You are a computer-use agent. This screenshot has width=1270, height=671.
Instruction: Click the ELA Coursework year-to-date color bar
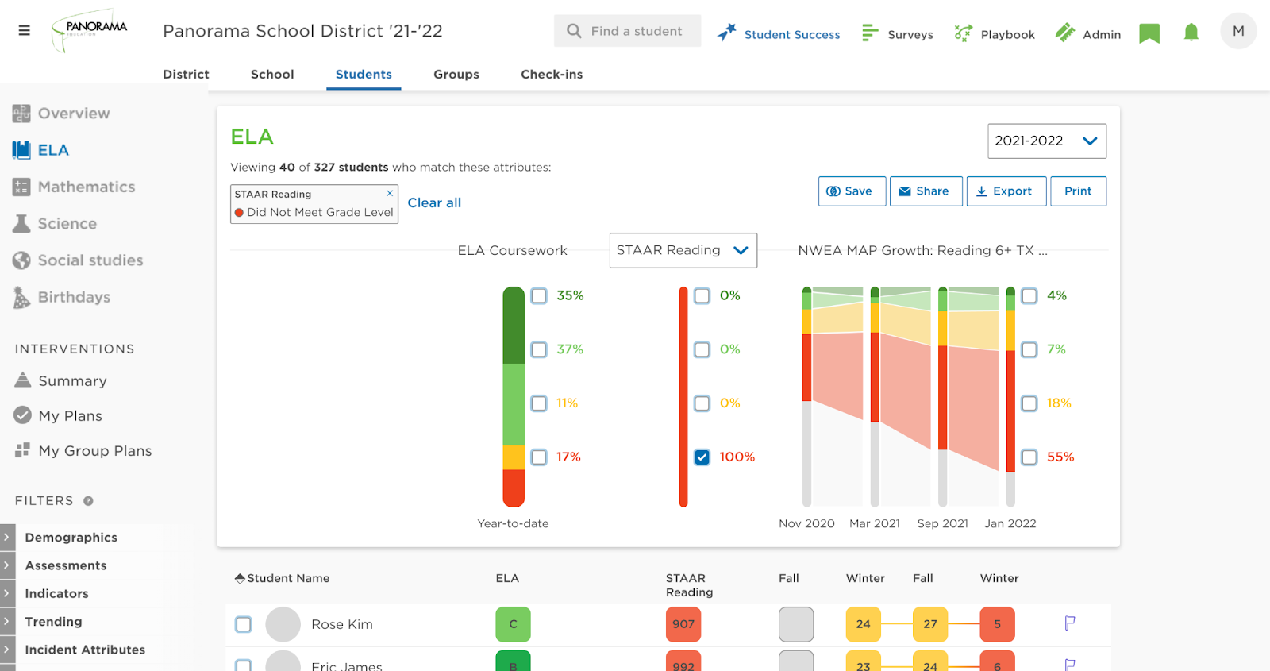pos(514,397)
